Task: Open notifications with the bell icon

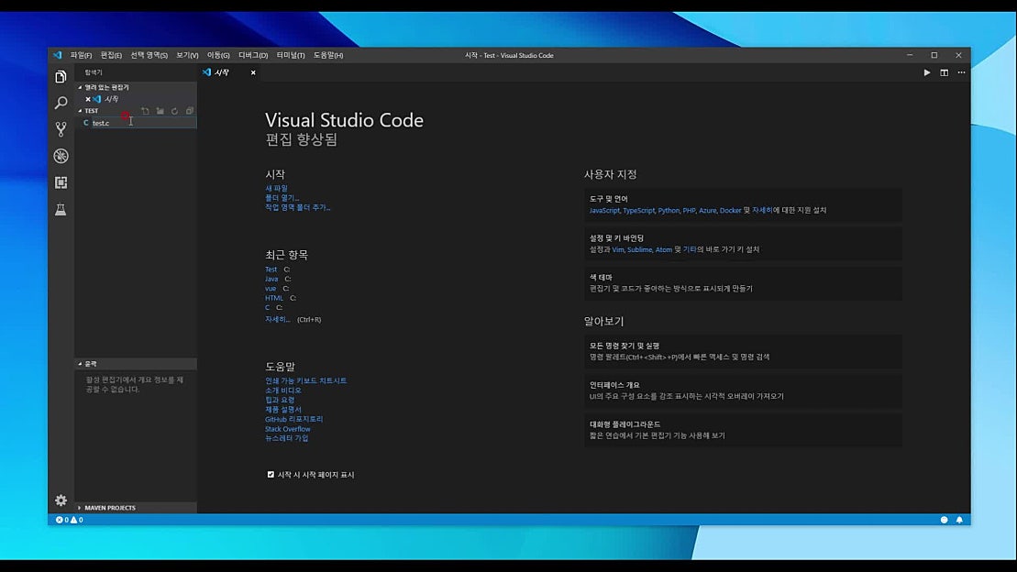Action: (x=959, y=520)
